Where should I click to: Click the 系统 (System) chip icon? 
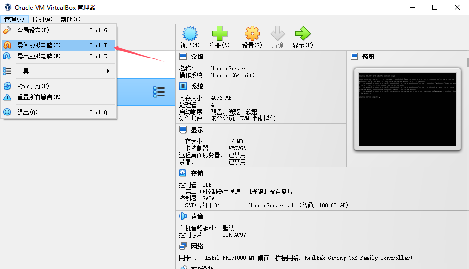[x=183, y=86]
